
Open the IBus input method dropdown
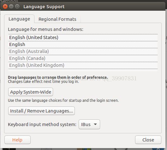(89, 124)
